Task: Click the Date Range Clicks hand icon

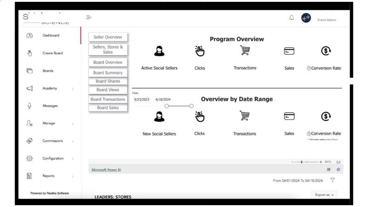Action: click(200, 116)
